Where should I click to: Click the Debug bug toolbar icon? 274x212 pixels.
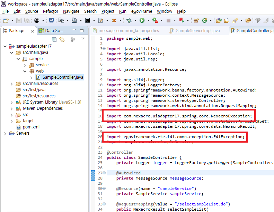coord(129,20)
